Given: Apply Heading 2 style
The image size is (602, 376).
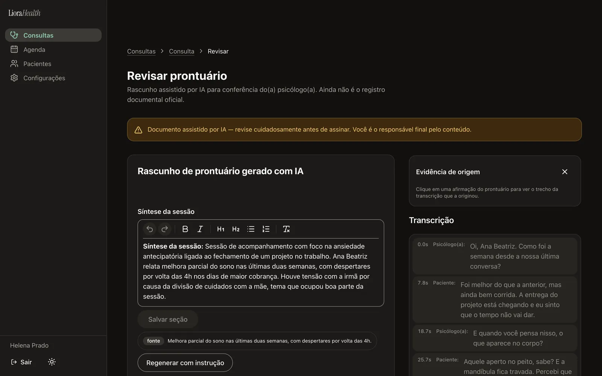Looking at the screenshot, I should pos(236,229).
